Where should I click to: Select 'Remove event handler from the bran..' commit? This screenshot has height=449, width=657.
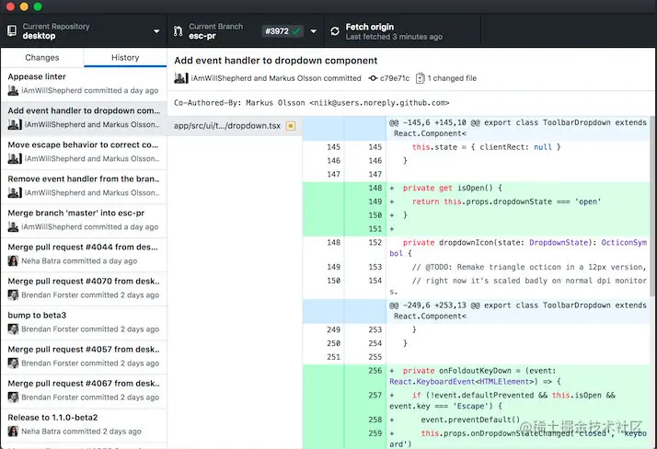pos(84,186)
